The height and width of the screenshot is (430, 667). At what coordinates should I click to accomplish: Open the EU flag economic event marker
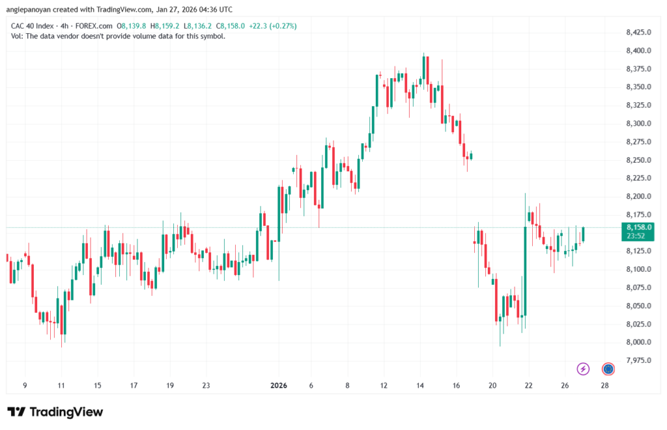click(608, 369)
